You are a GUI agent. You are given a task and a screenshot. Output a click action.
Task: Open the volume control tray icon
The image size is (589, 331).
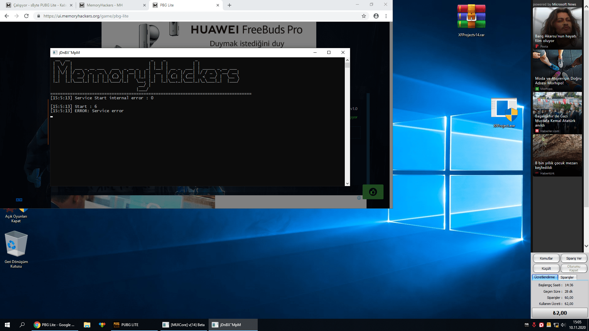point(563,325)
